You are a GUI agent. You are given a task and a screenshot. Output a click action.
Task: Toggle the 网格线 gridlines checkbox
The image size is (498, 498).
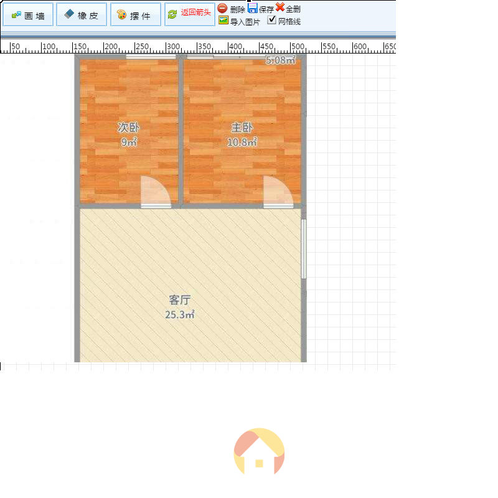point(271,20)
